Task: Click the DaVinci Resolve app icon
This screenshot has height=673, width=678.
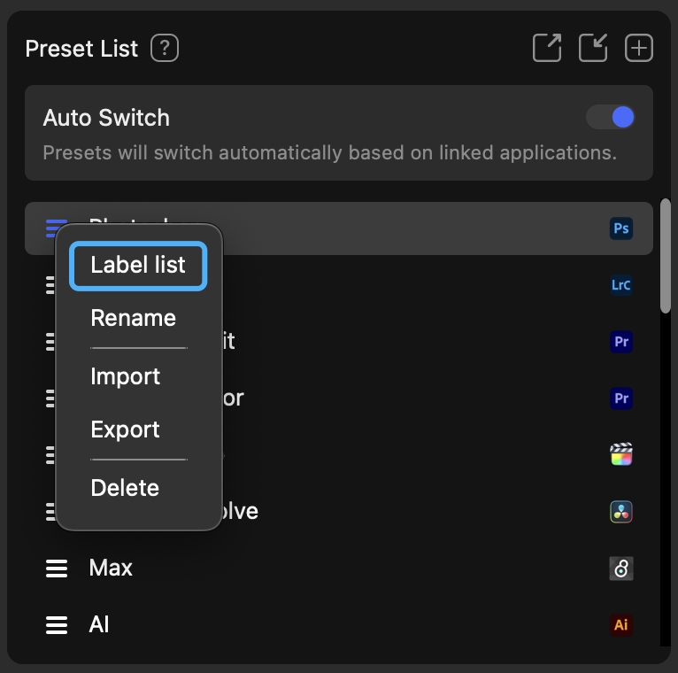Action: click(621, 512)
